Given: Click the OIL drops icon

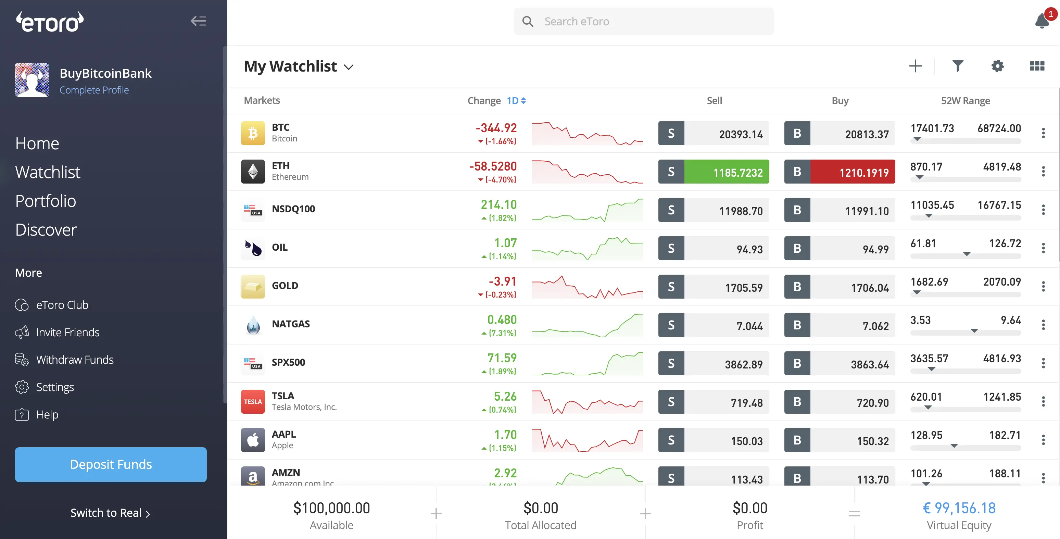Looking at the screenshot, I should [253, 248].
